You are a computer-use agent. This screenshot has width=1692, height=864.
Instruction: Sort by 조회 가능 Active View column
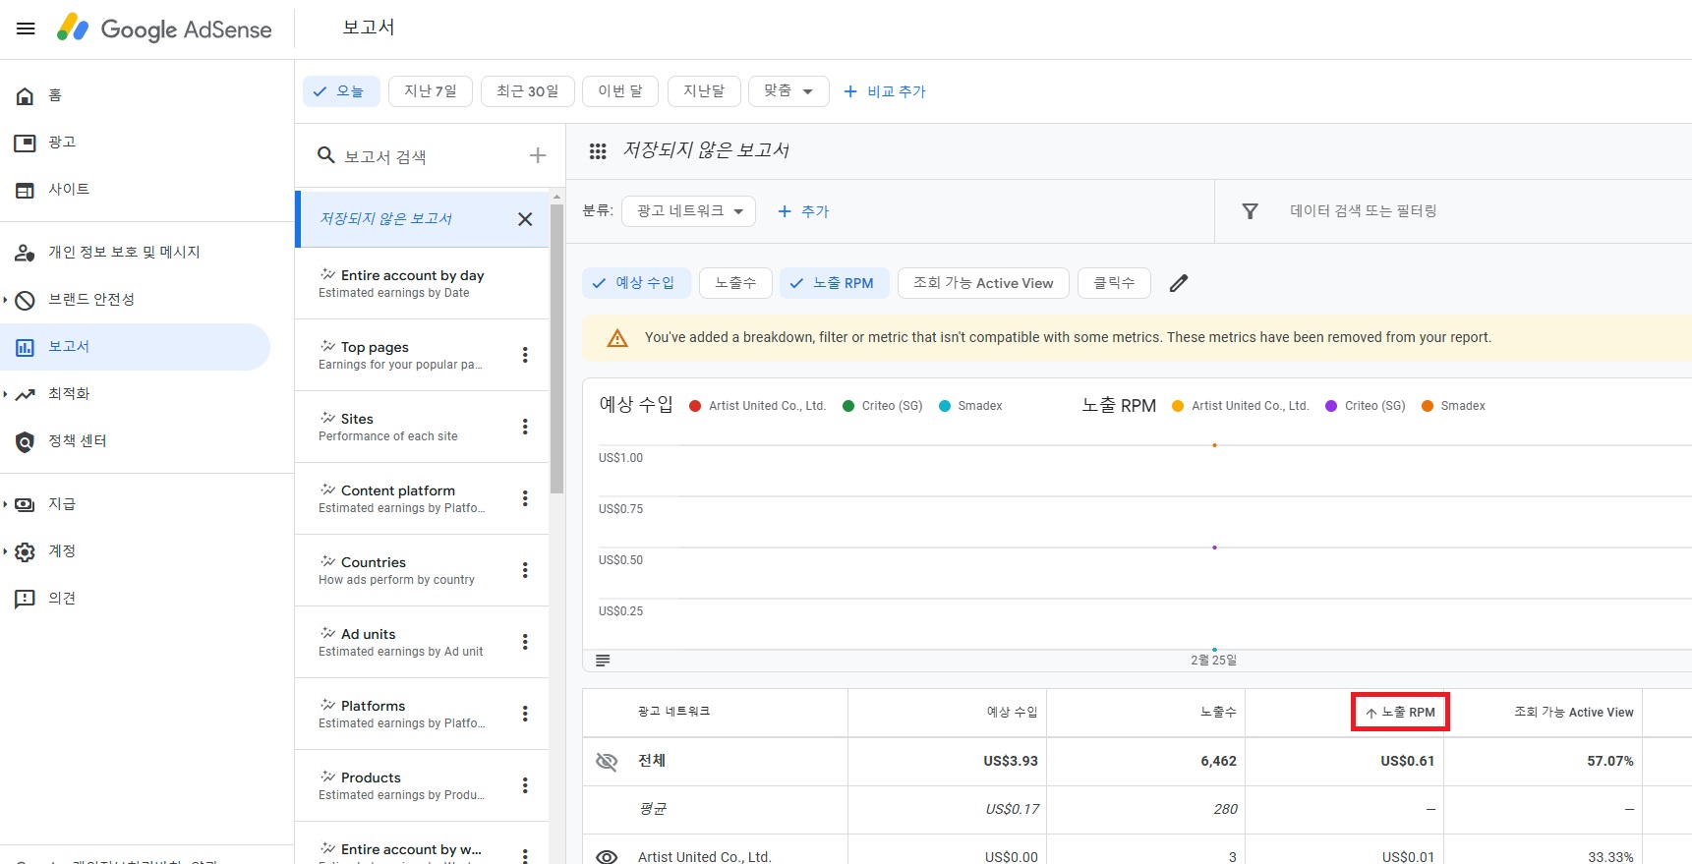pyautogui.click(x=1573, y=713)
